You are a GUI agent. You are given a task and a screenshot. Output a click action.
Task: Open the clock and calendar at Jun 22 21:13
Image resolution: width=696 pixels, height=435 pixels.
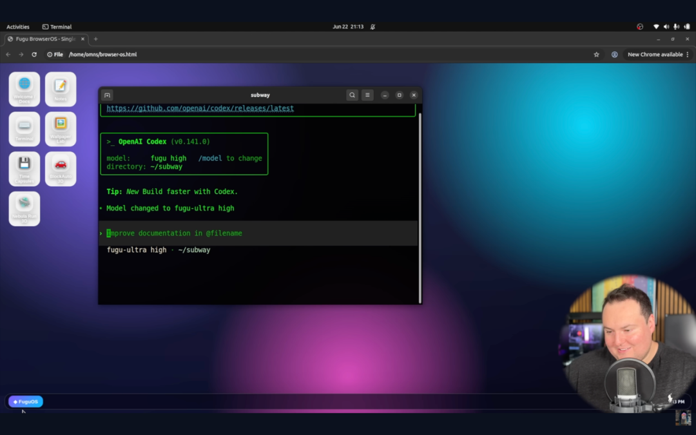click(x=348, y=26)
